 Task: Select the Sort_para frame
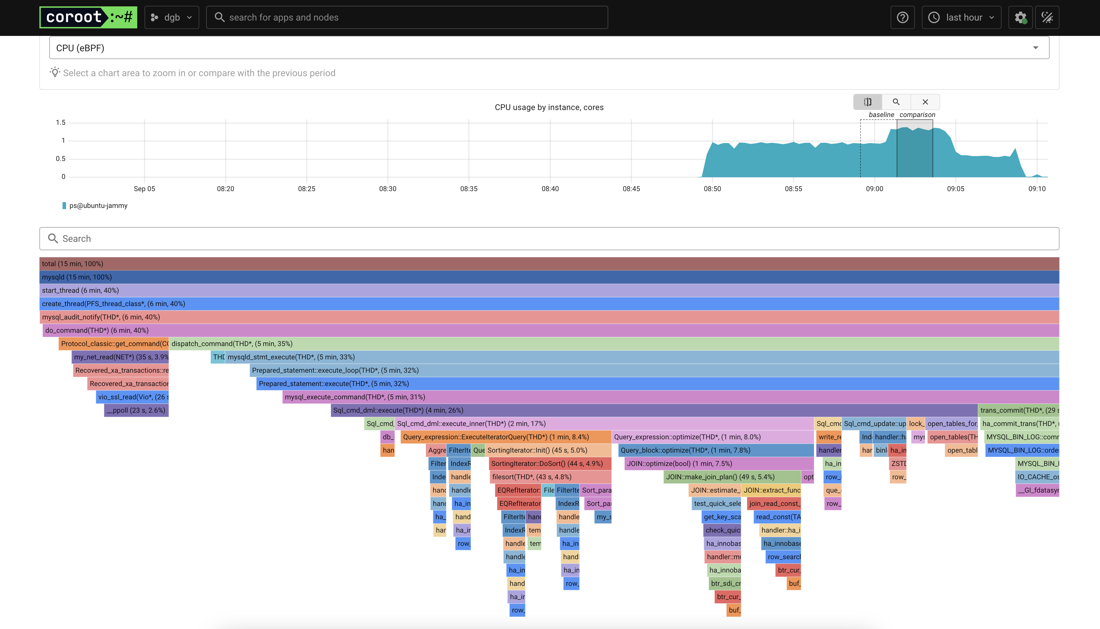(x=596, y=491)
